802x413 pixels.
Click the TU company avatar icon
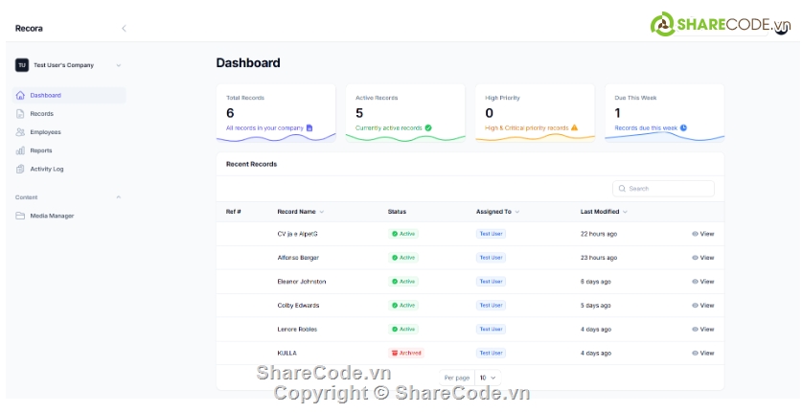[22, 65]
